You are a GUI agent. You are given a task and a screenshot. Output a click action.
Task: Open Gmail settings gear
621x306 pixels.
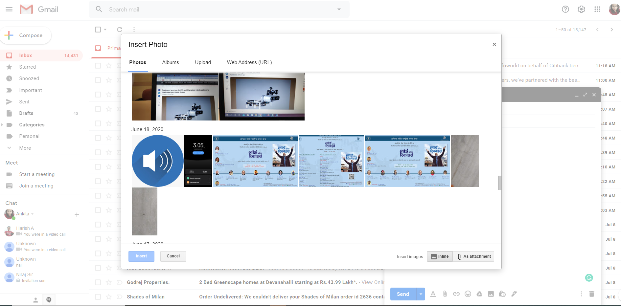581,9
